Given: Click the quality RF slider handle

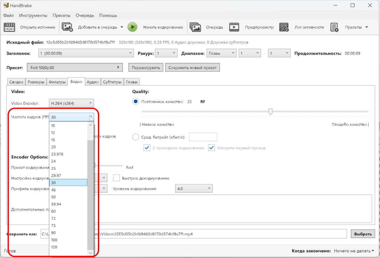Looking at the screenshot, I should pyautogui.click(x=270, y=111).
